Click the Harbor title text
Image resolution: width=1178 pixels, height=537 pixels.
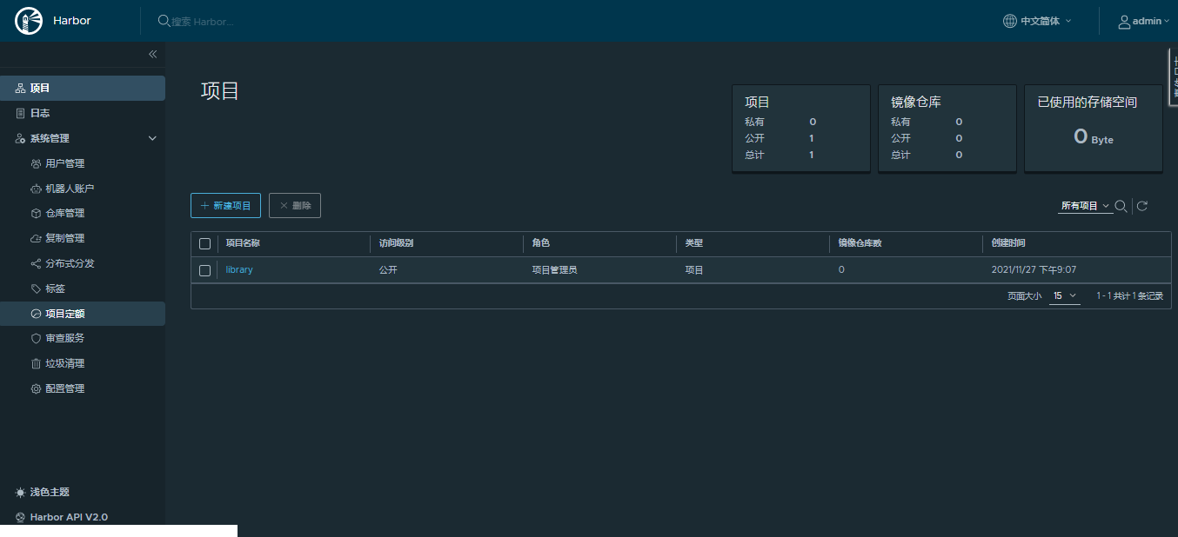coord(71,21)
